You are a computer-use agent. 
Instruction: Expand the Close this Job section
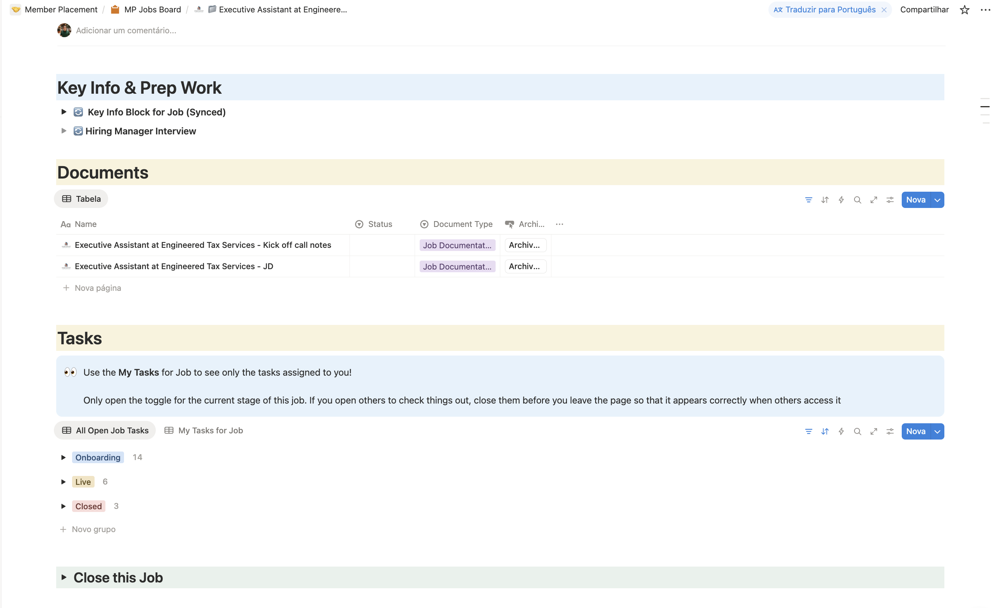pyautogui.click(x=64, y=577)
